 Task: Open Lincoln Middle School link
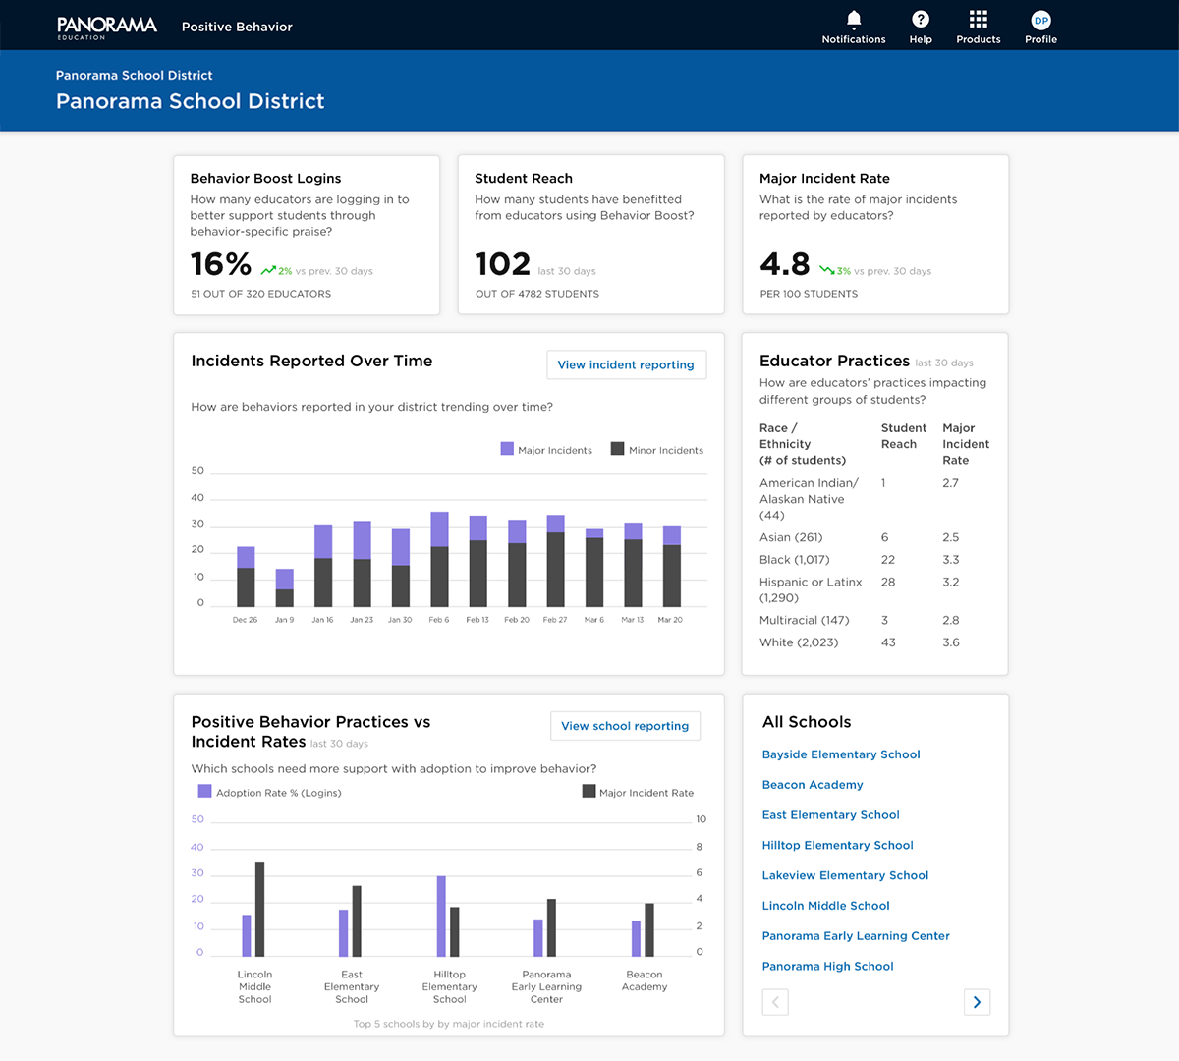(825, 906)
